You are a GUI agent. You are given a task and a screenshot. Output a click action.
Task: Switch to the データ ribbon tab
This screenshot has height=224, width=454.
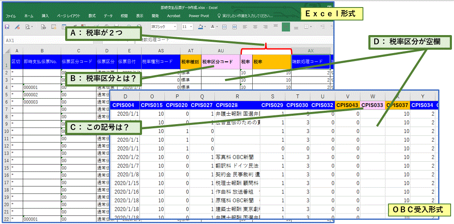(108, 16)
